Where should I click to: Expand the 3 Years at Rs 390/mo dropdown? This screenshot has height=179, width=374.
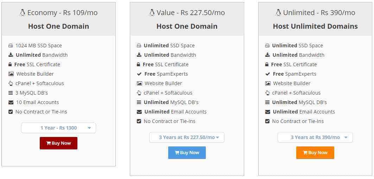pyautogui.click(x=315, y=137)
